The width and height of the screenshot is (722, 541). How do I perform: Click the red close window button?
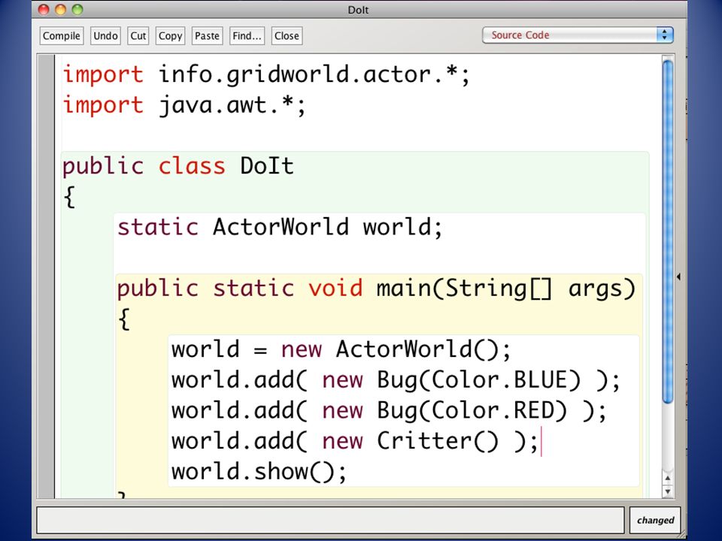click(x=44, y=10)
